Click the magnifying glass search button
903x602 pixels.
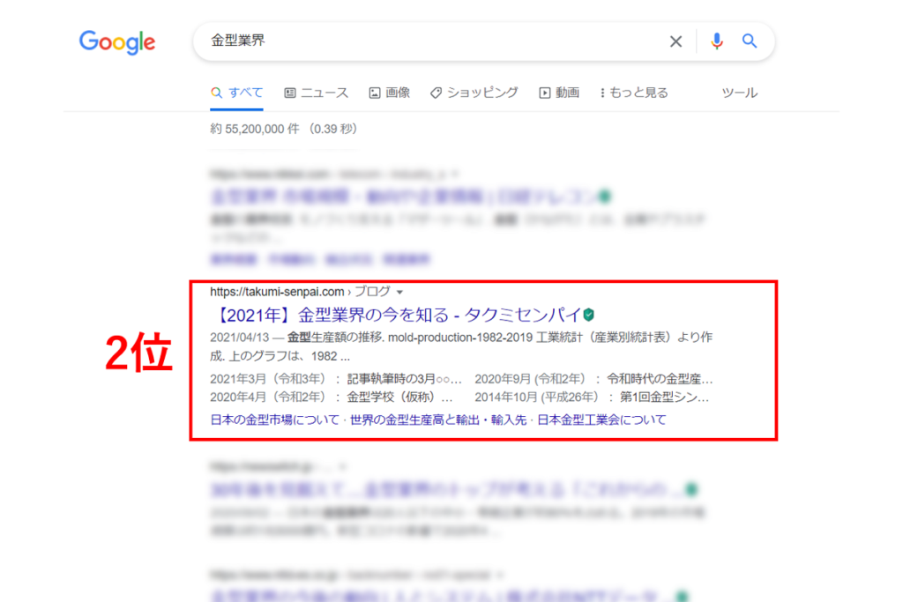(750, 41)
